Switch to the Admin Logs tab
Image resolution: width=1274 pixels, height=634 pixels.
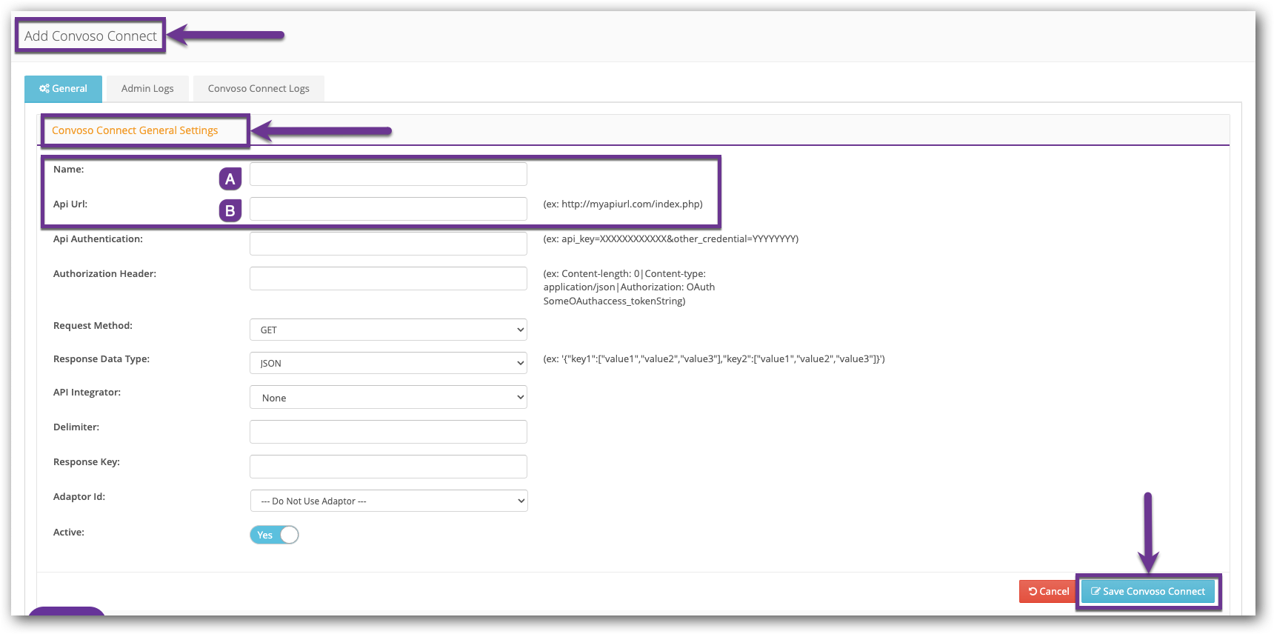click(147, 89)
